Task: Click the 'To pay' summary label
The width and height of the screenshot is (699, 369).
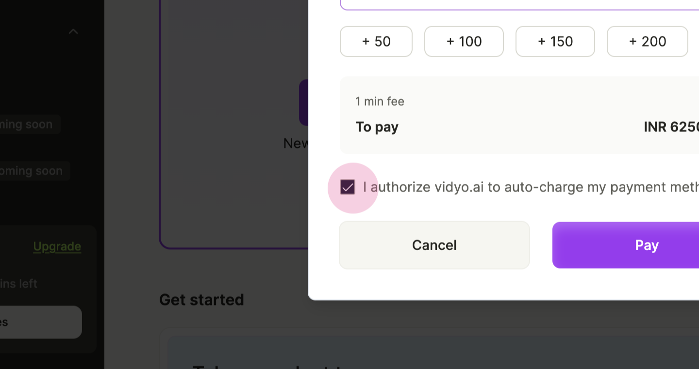Action: click(x=377, y=127)
